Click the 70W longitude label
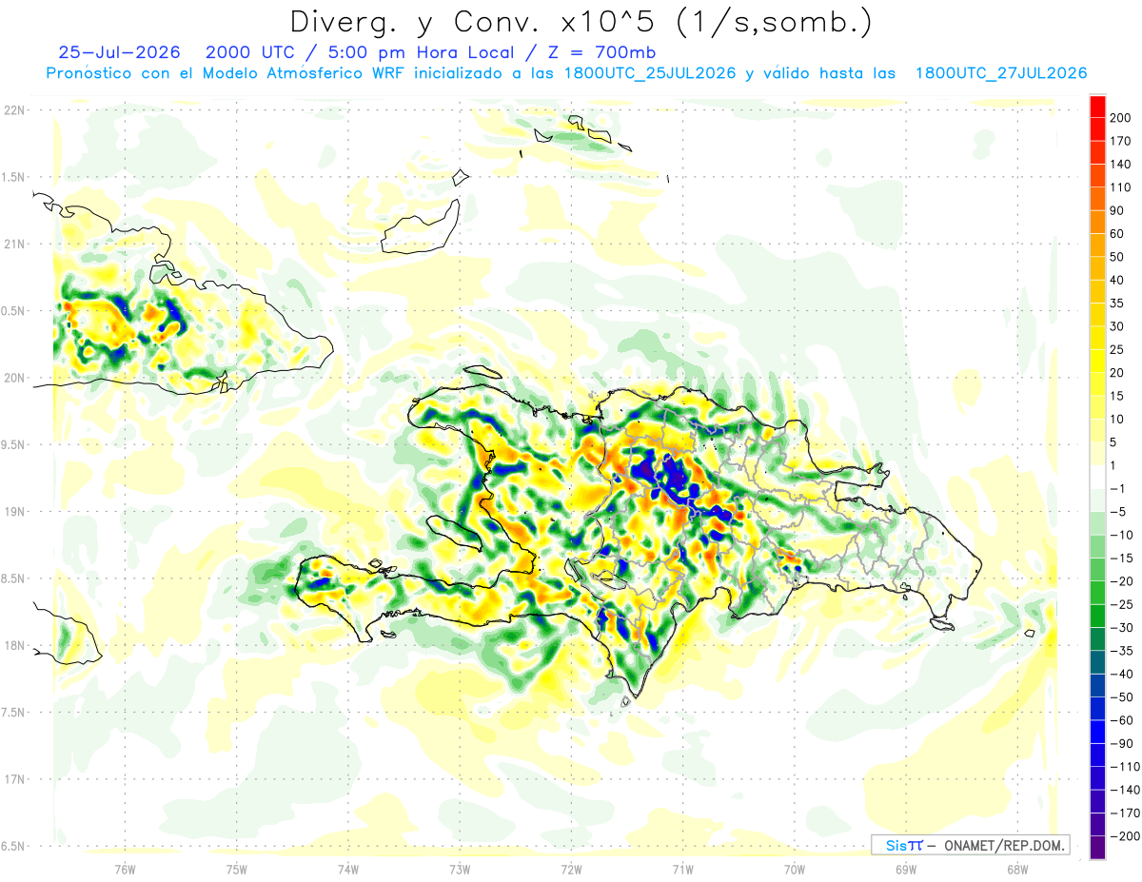1142x882 pixels. tap(795, 870)
